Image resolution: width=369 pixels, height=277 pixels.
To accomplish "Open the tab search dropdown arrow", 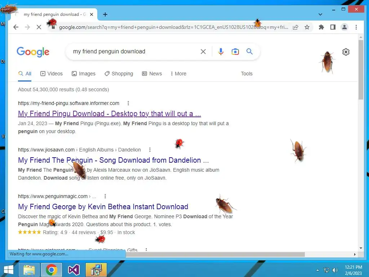I will coord(320,14).
